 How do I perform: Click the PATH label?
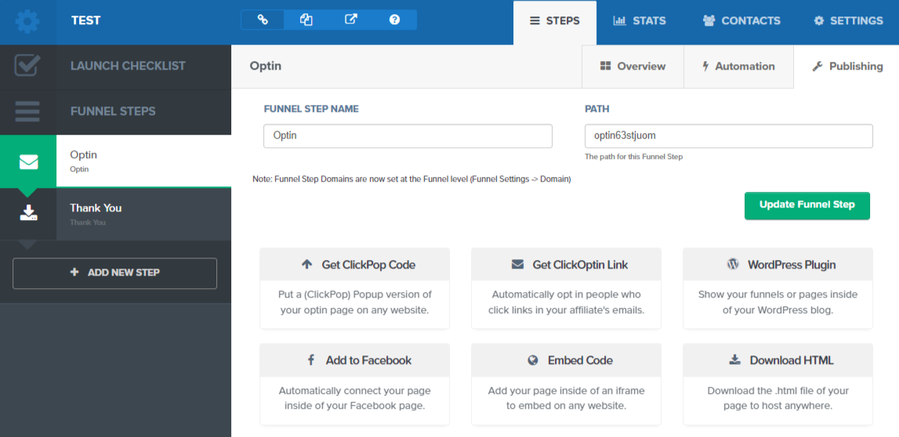[x=596, y=109]
